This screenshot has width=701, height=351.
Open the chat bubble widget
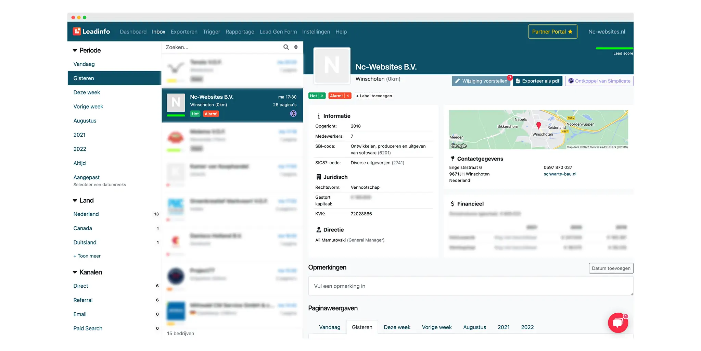[x=618, y=323]
